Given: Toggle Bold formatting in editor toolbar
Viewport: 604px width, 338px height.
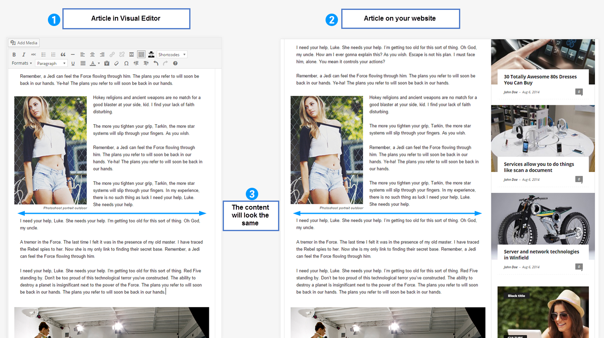Looking at the screenshot, I should pos(14,54).
